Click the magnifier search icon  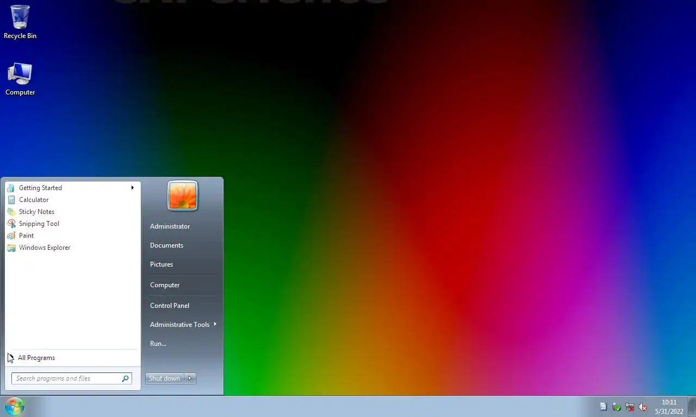[x=125, y=378]
